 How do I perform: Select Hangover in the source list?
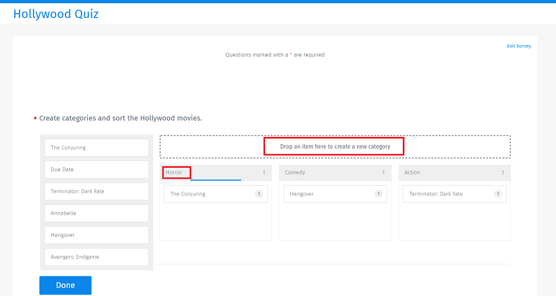(96, 235)
